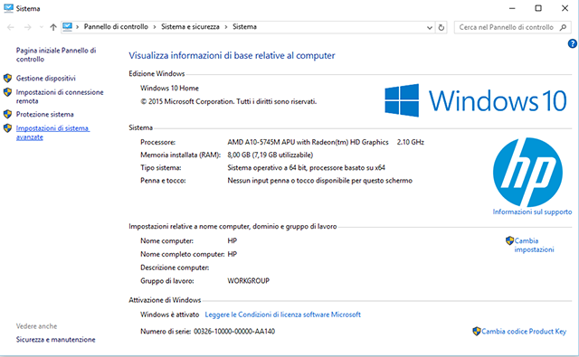The image size is (579, 357).
Task: Open Leggere le Condizioni di licenza link
Action: tap(283, 315)
